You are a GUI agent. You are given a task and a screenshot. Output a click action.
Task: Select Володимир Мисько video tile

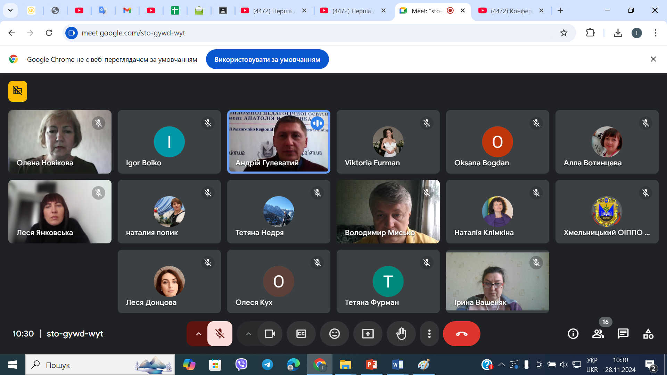pos(388,211)
